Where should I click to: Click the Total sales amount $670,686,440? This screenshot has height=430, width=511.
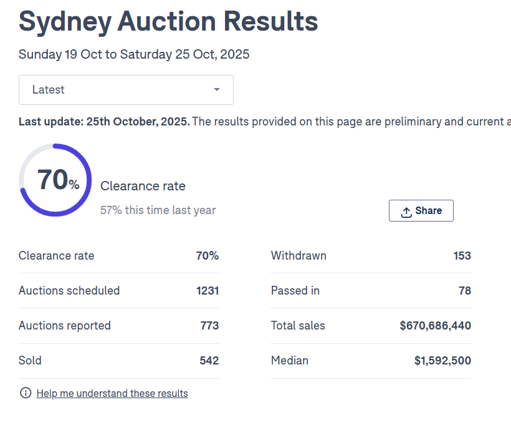coord(435,326)
